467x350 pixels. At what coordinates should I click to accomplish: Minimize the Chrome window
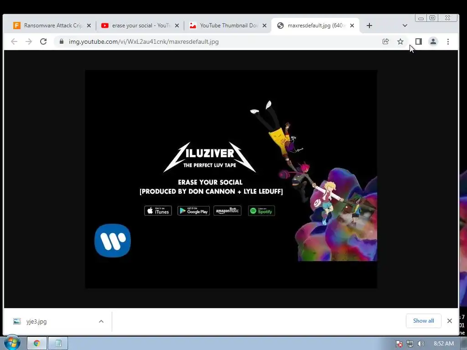(421, 18)
